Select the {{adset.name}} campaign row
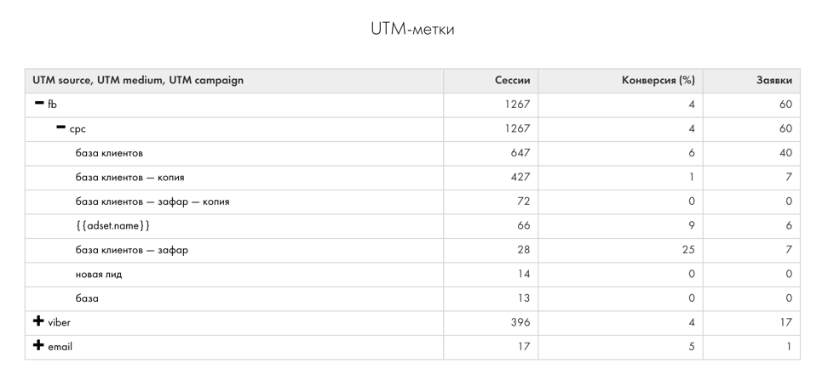Screen dimensions: 828x380 click(x=112, y=226)
